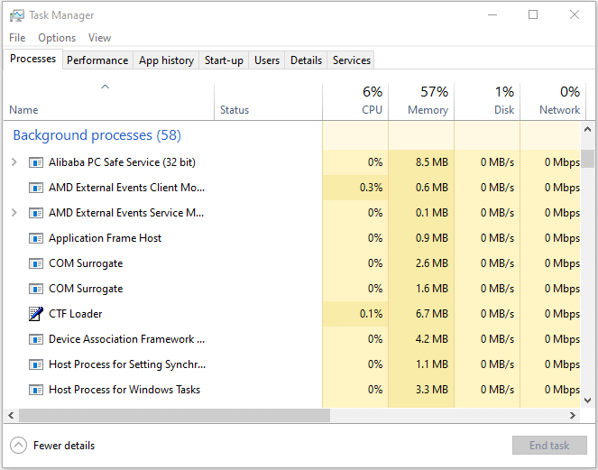Select the Host Process for Windows Tasks name
This screenshot has height=470, width=598.
[124, 390]
